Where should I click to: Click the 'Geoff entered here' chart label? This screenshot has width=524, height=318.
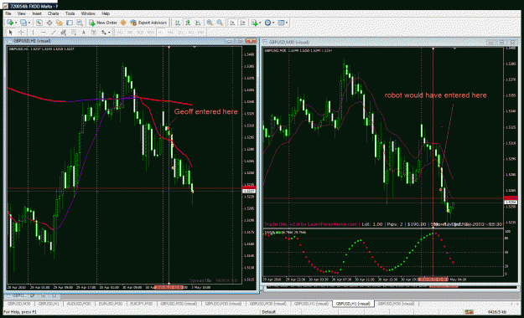click(206, 112)
